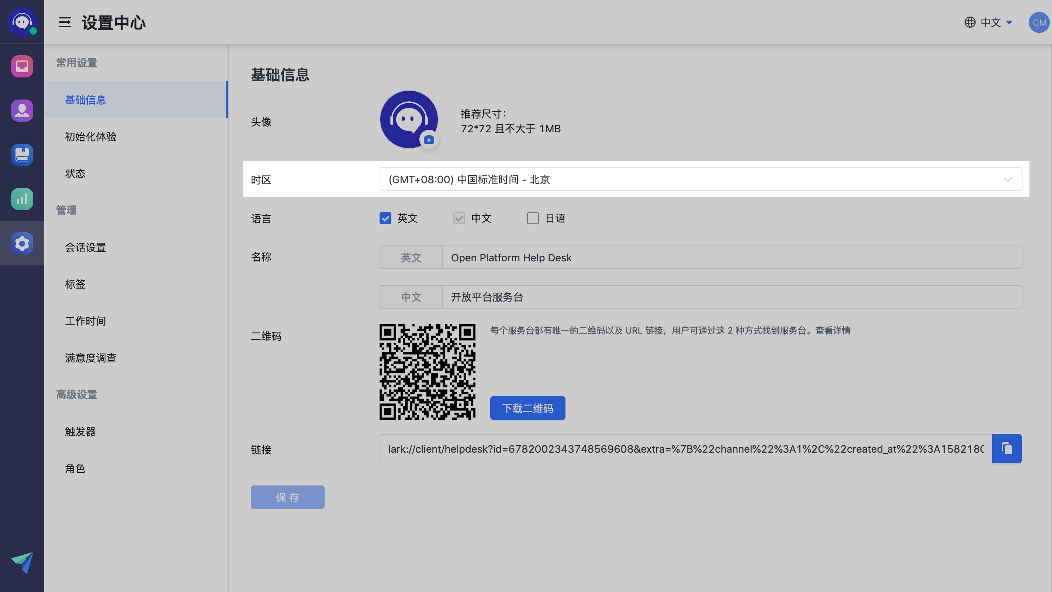Click the help desk avatar image
The width and height of the screenshot is (1052, 592).
[409, 119]
